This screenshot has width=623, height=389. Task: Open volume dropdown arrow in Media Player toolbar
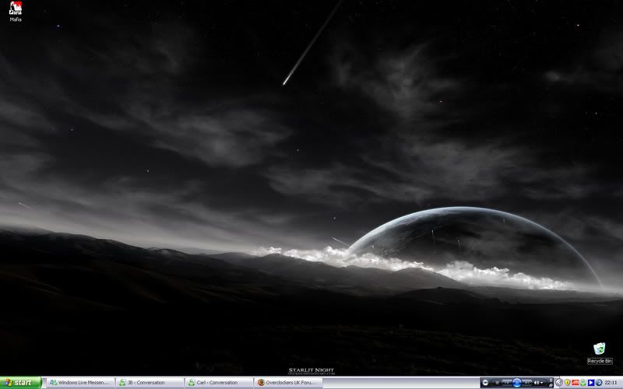[x=541, y=383]
